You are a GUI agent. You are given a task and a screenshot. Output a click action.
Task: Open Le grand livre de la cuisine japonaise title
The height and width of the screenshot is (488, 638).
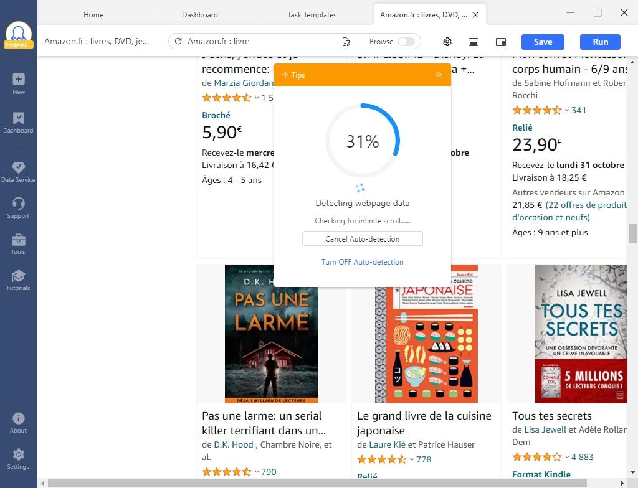(424, 423)
